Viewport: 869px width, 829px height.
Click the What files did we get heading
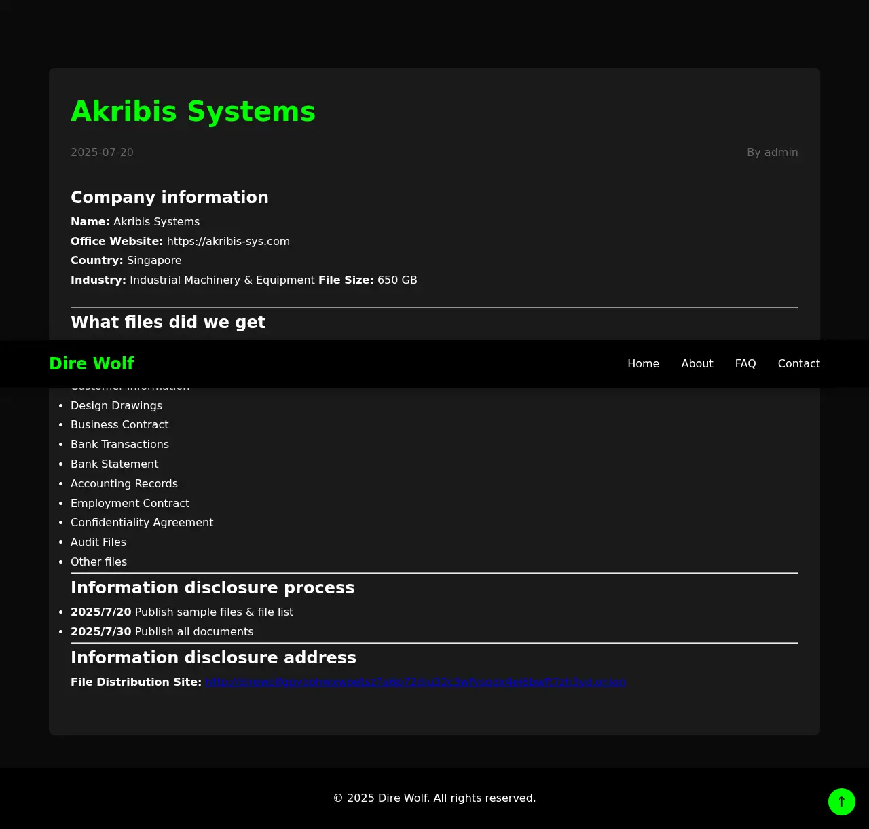[168, 323]
